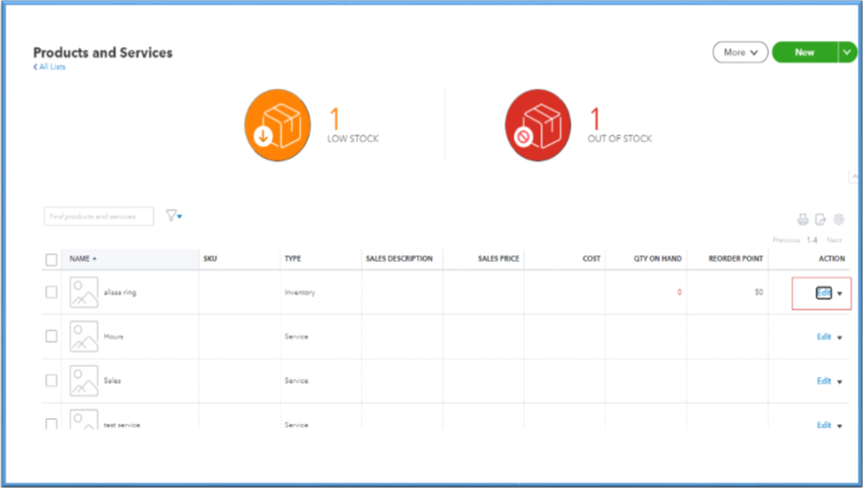Check the Sales row checkbox

tap(51, 380)
